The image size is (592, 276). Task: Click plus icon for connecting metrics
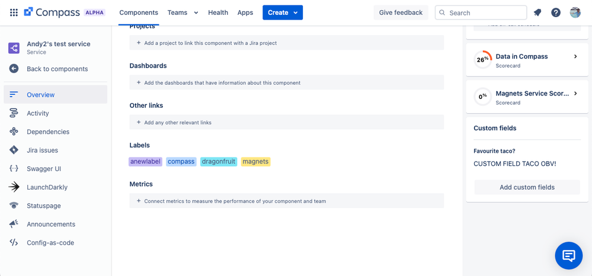point(139,201)
